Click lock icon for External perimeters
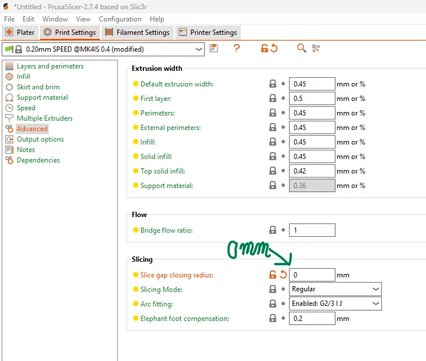 pyautogui.click(x=273, y=128)
